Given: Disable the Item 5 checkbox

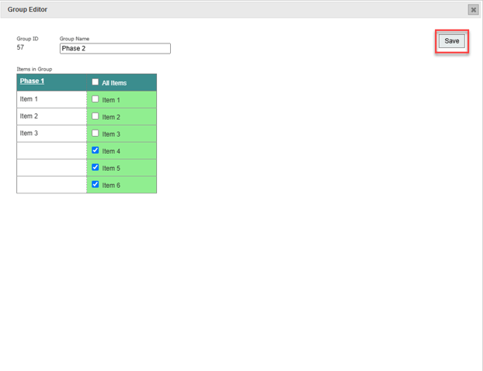Looking at the screenshot, I should point(96,168).
